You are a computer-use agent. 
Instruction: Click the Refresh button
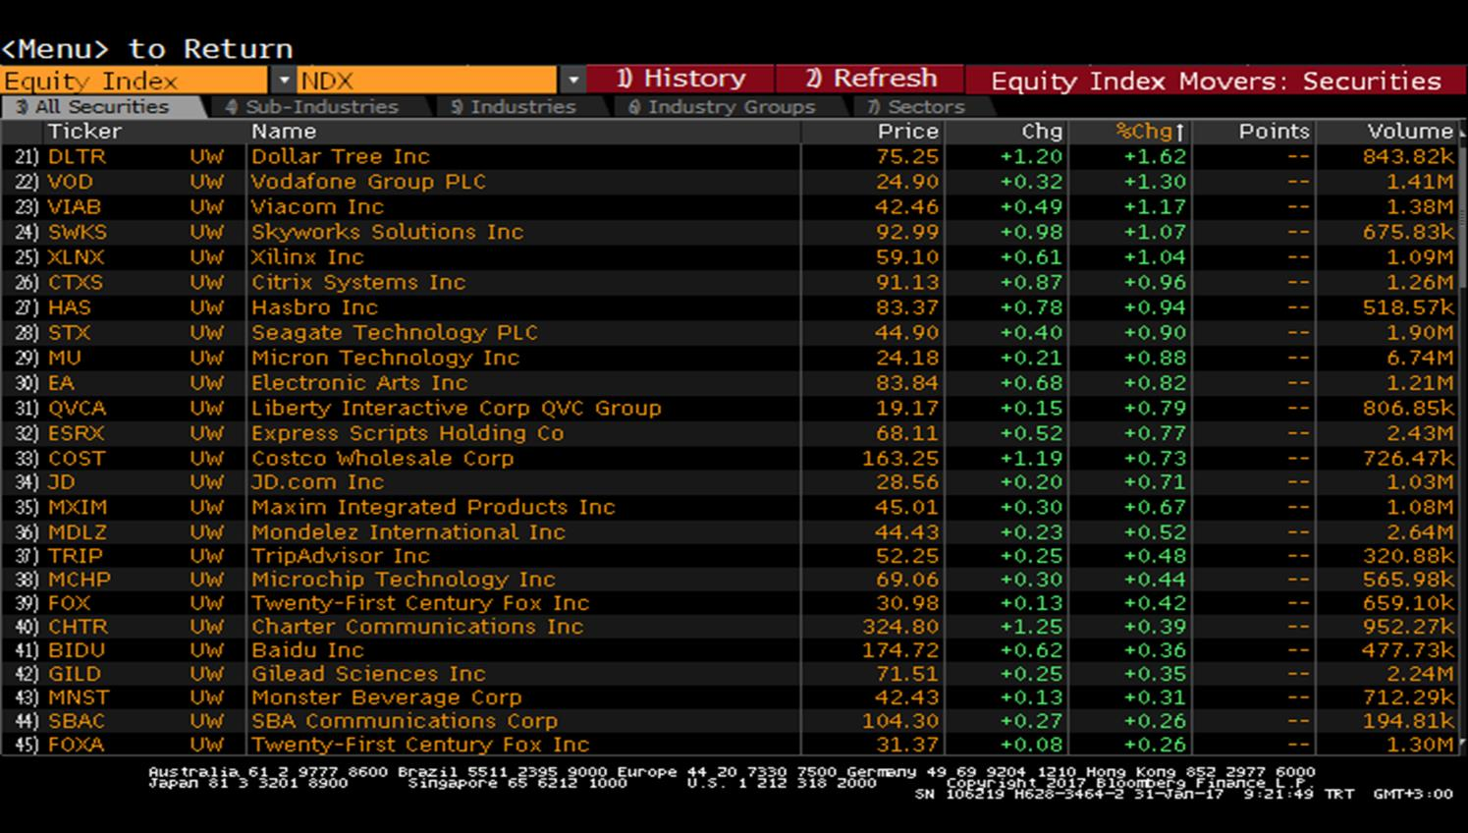click(871, 79)
